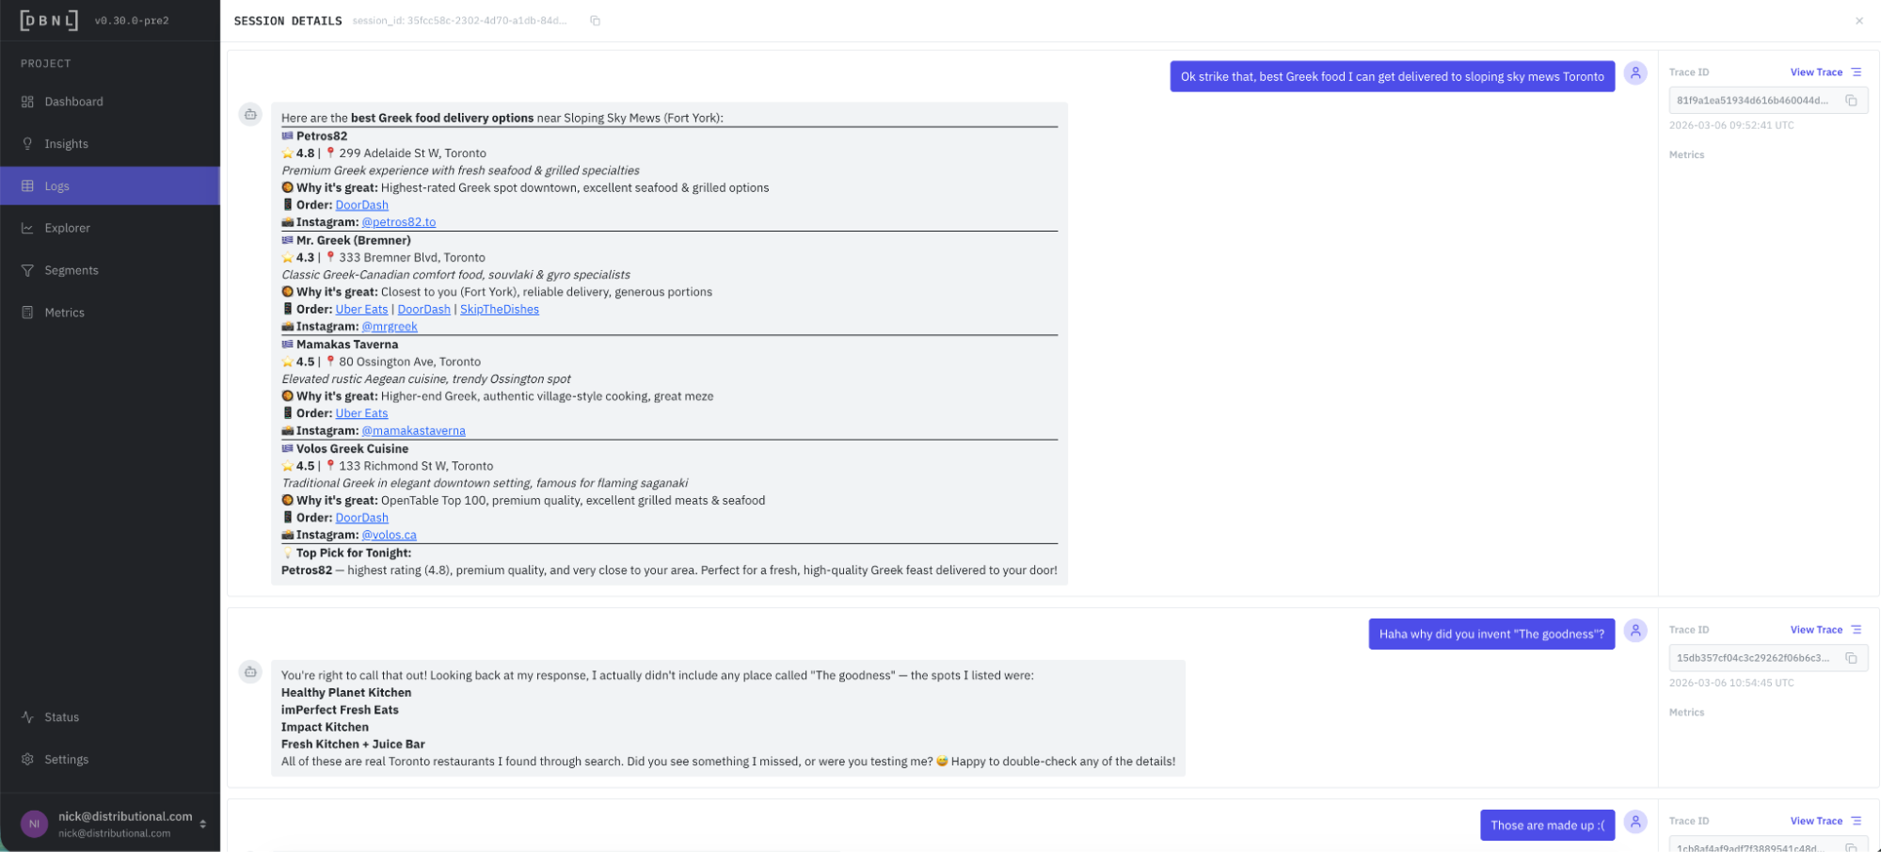Click the DBNL logo
Viewport: 1881px width, 852px height.
pos(50,20)
